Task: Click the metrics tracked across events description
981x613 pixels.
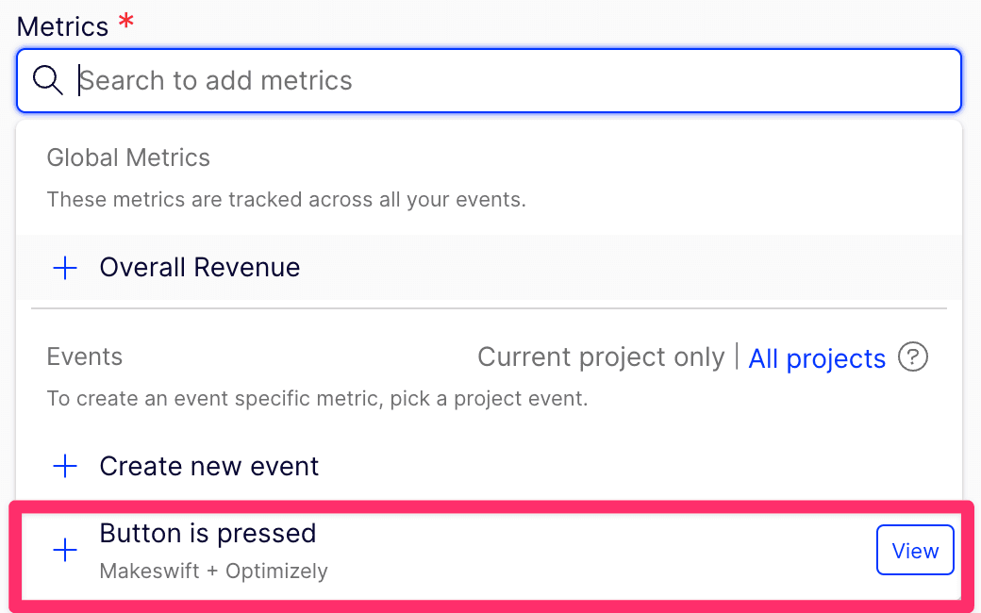Action: point(286,200)
